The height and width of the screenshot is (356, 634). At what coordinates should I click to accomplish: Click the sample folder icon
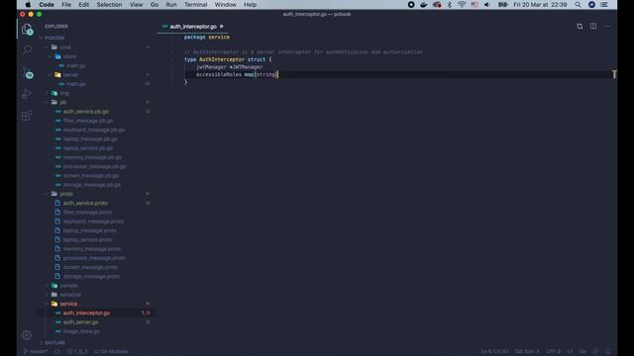point(54,286)
